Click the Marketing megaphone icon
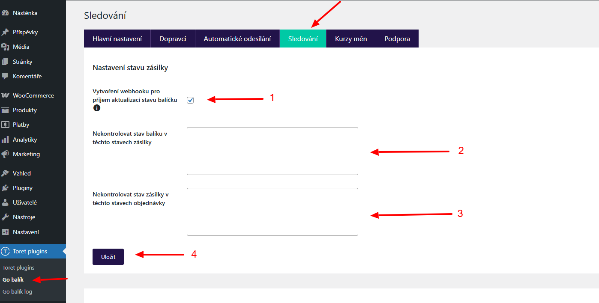The height and width of the screenshot is (303, 599). tap(5, 154)
